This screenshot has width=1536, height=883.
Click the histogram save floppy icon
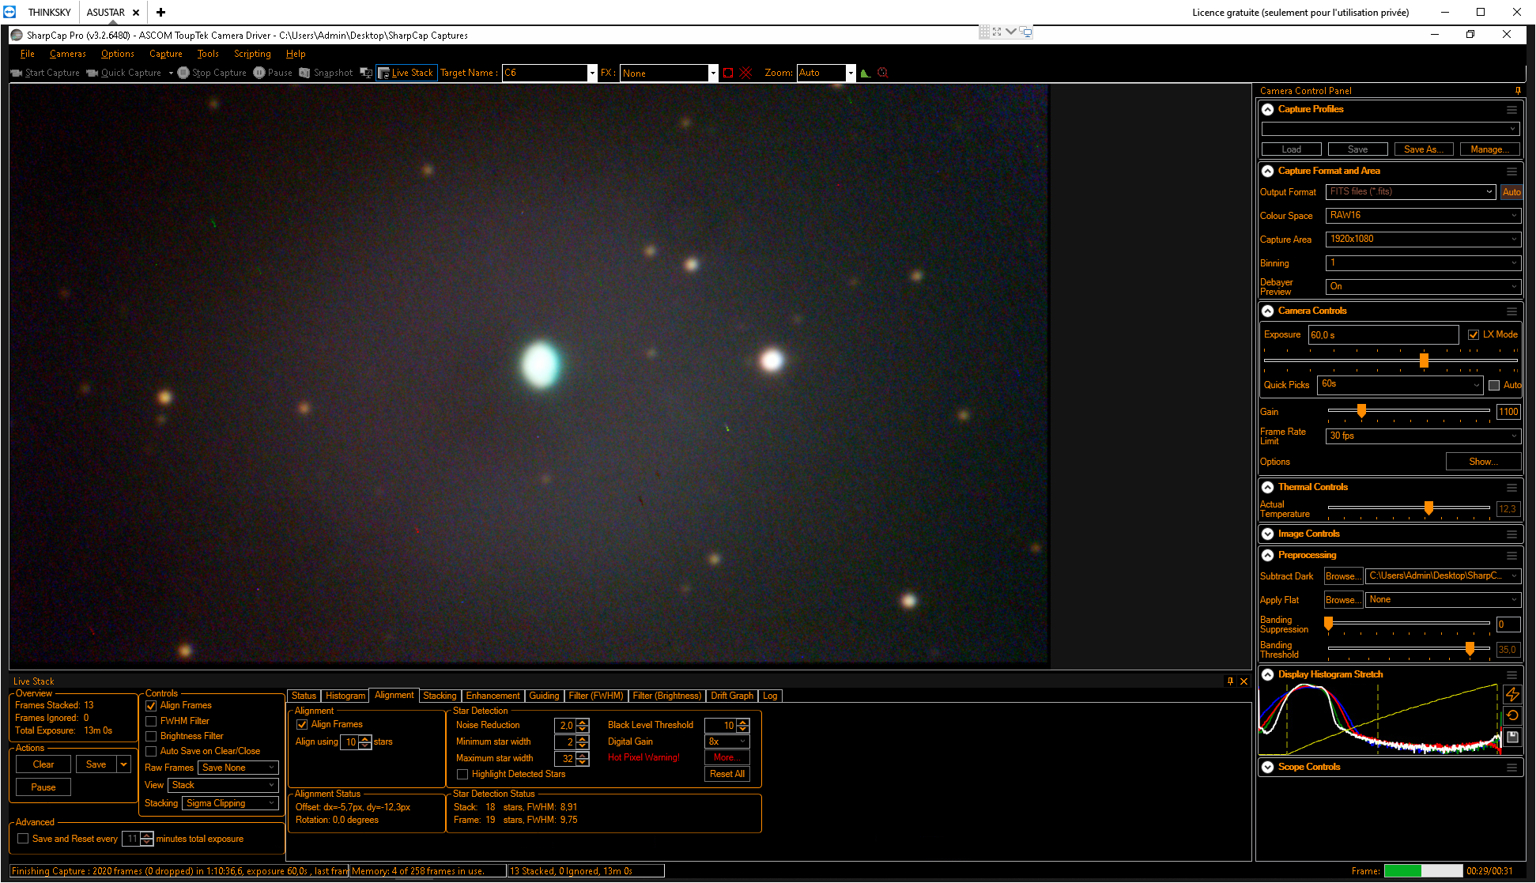pyautogui.click(x=1512, y=737)
